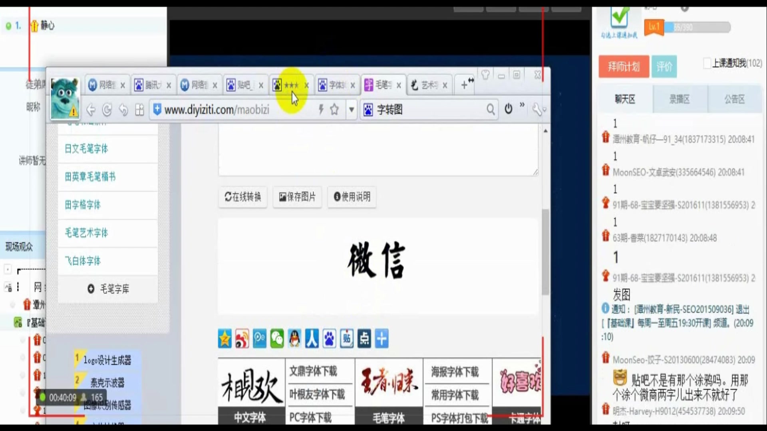Click the undo closed tab arrow
This screenshot has width=767, height=431.
pyautogui.click(x=123, y=109)
